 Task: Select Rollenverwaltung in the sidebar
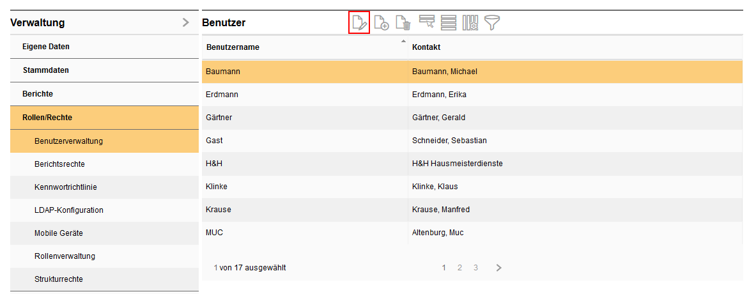coord(65,256)
